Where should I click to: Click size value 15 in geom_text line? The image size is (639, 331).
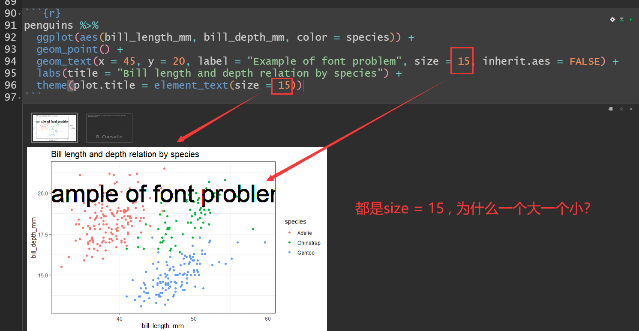463,61
